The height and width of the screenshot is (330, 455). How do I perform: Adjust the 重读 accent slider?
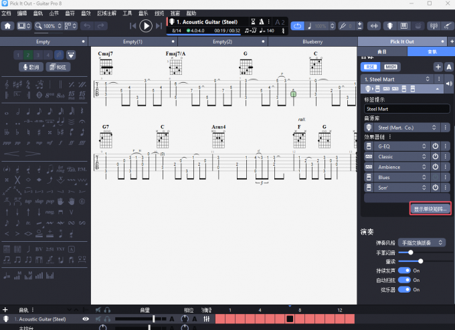coord(420,261)
